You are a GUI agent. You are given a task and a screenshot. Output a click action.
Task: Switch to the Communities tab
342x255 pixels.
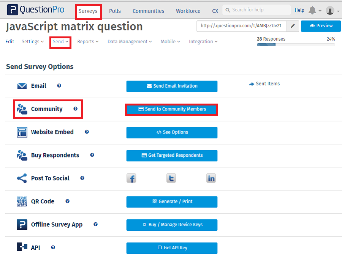148,11
